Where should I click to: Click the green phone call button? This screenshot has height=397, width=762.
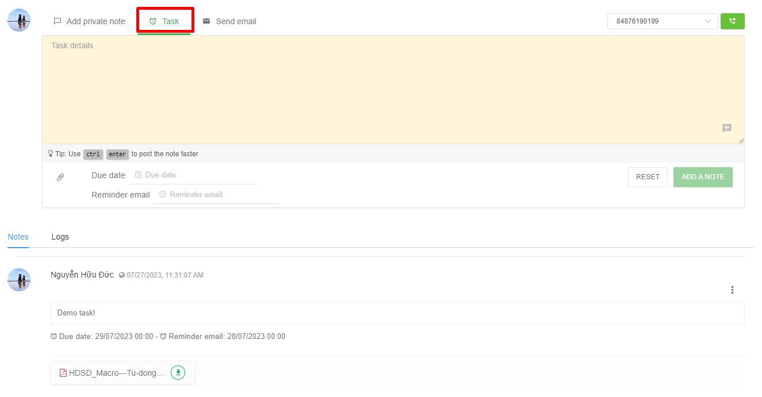[732, 21]
